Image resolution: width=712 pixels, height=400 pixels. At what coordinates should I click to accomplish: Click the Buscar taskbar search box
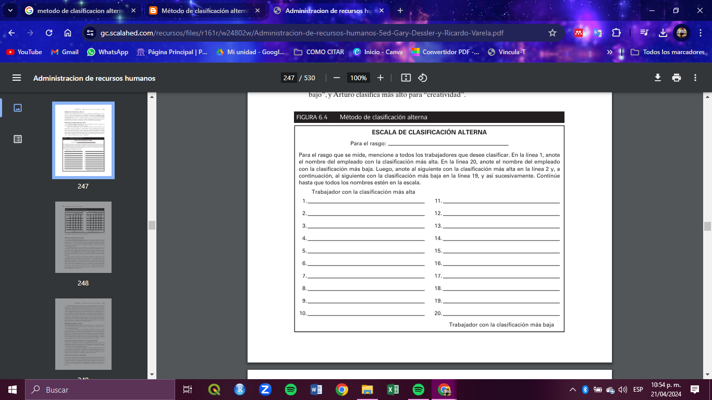click(100, 390)
